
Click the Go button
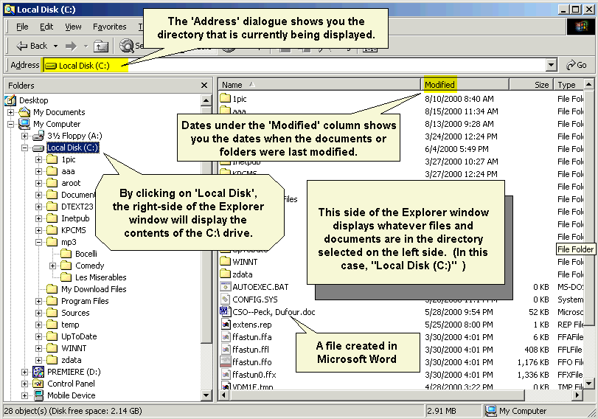(x=577, y=65)
